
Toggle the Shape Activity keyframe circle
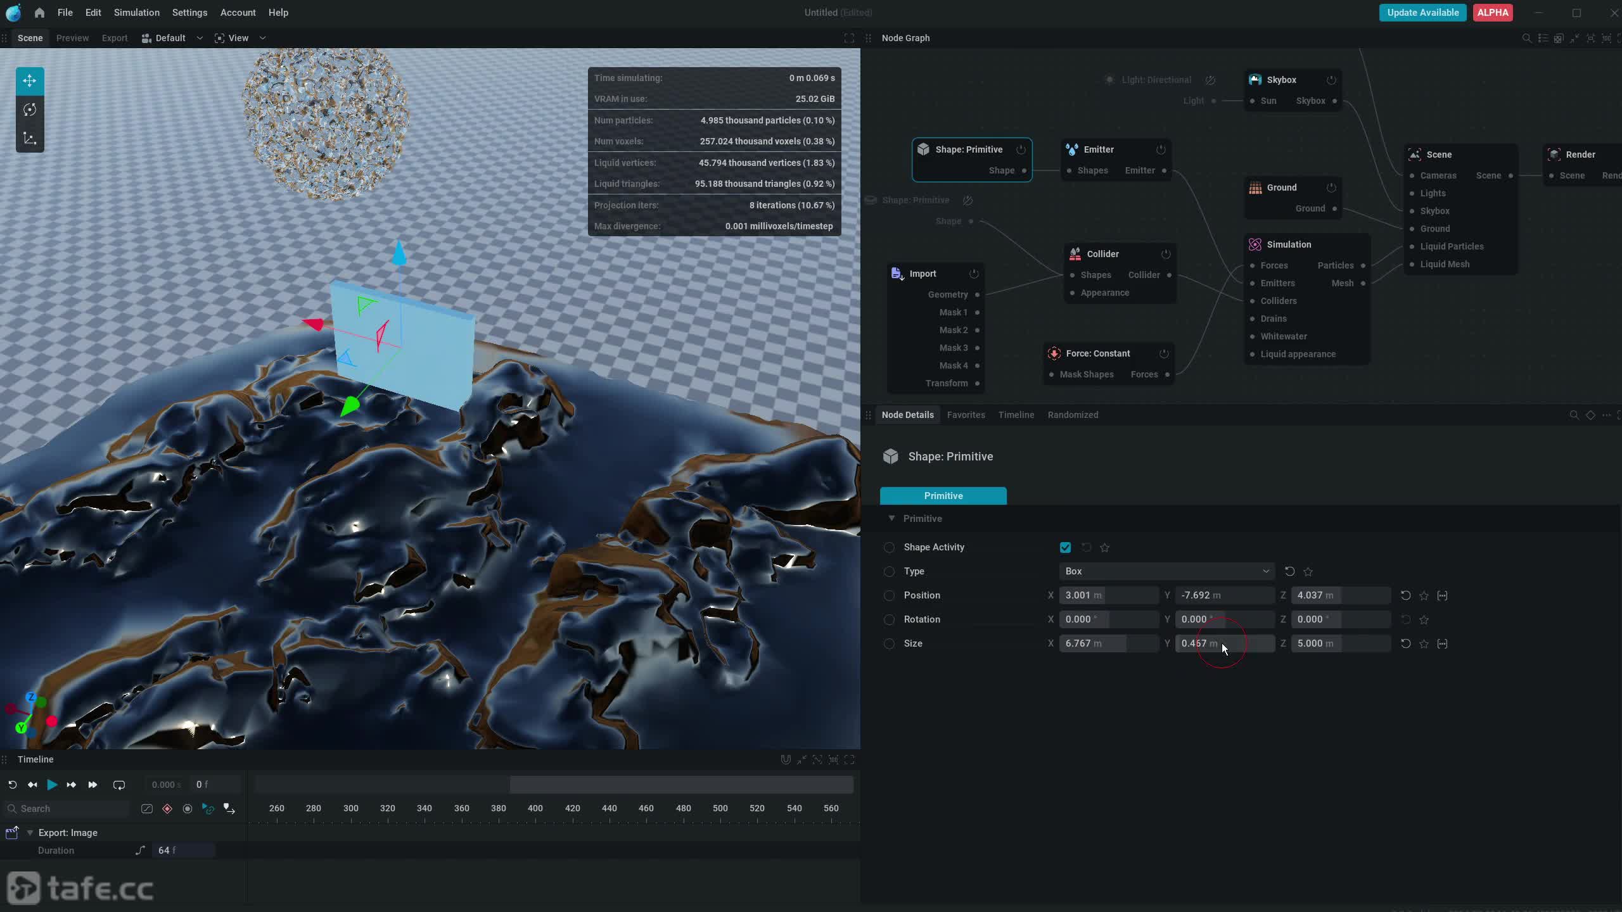point(890,547)
